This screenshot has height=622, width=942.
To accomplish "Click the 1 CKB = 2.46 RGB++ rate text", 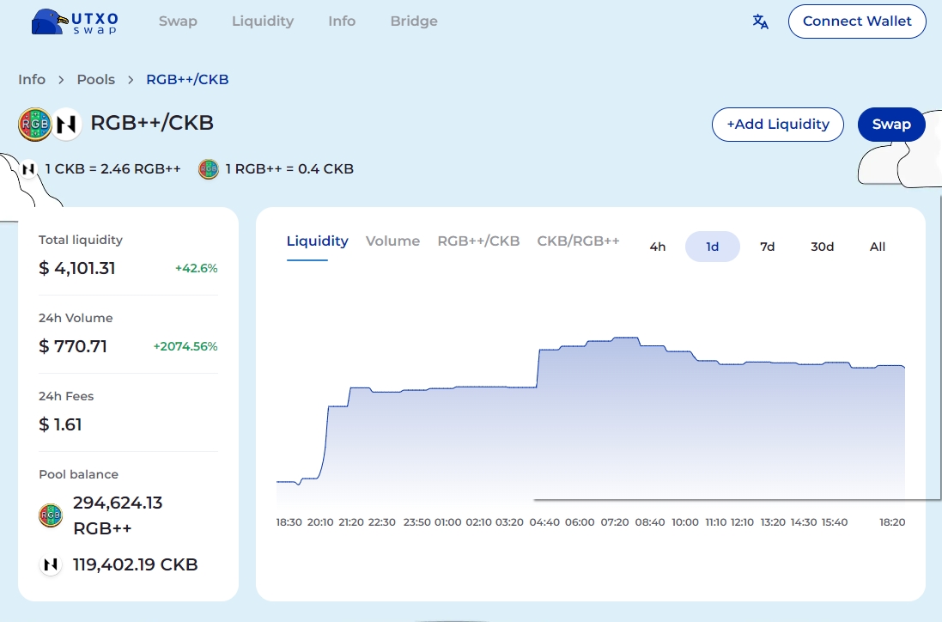I will pos(113,169).
